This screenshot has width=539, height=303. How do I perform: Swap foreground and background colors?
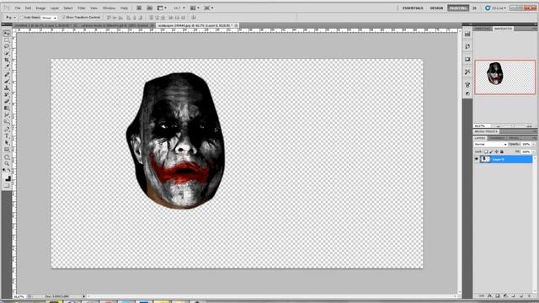[x=9, y=170]
